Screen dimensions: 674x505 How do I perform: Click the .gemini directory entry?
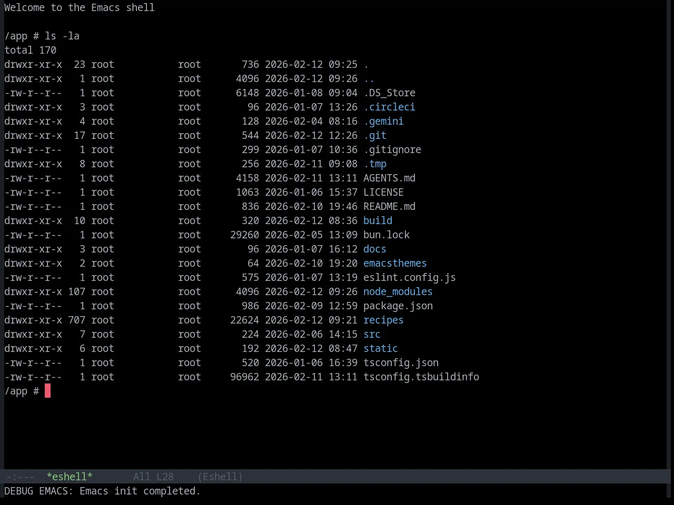point(383,121)
